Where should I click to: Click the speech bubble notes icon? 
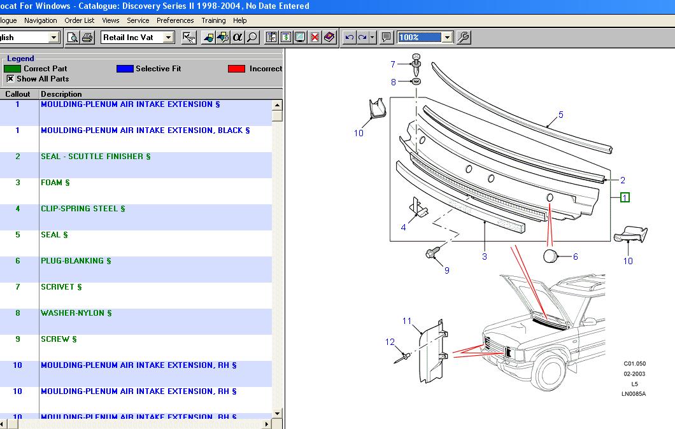click(387, 38)
